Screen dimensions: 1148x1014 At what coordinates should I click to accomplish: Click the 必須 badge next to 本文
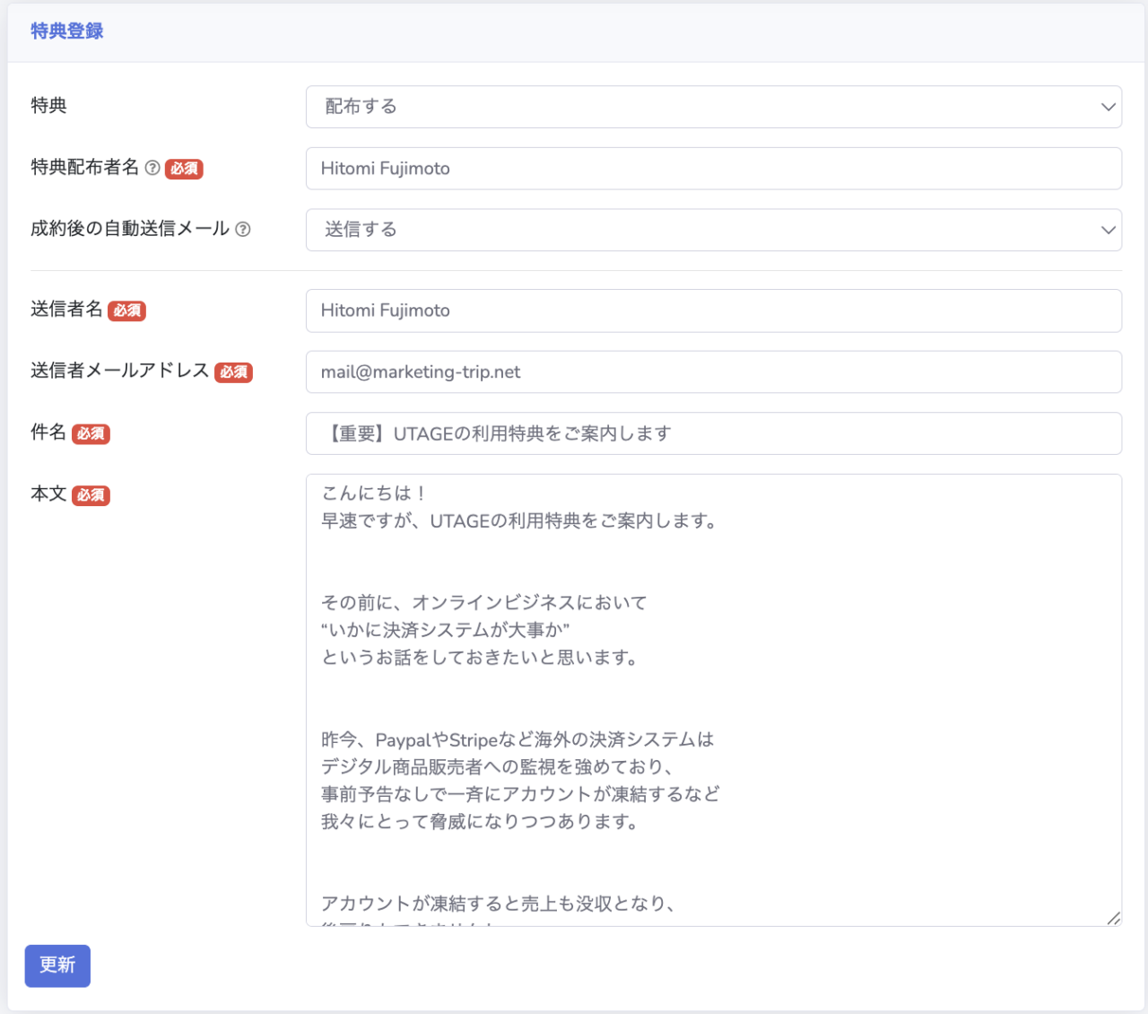click(x=91, y=495)
